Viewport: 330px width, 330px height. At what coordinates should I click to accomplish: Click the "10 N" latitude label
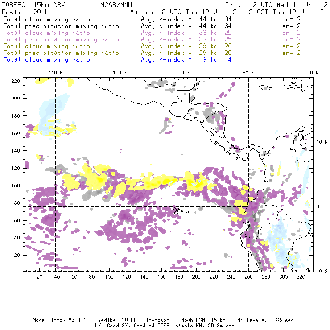click(322, 142)
